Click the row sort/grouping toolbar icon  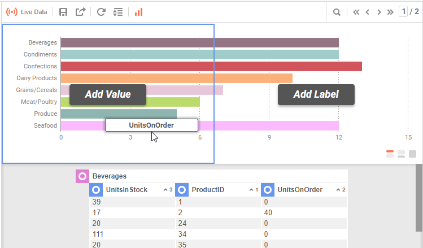coord(118,12)
